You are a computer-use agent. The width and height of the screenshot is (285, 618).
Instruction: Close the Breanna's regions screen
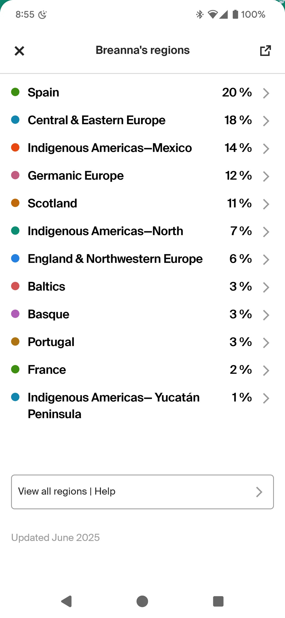click(19, 51)
